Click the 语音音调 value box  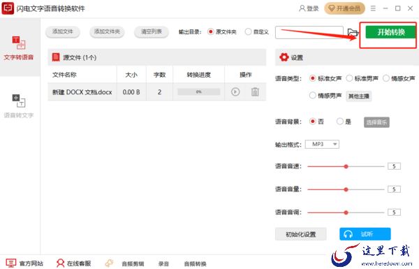tap(394, 212)
